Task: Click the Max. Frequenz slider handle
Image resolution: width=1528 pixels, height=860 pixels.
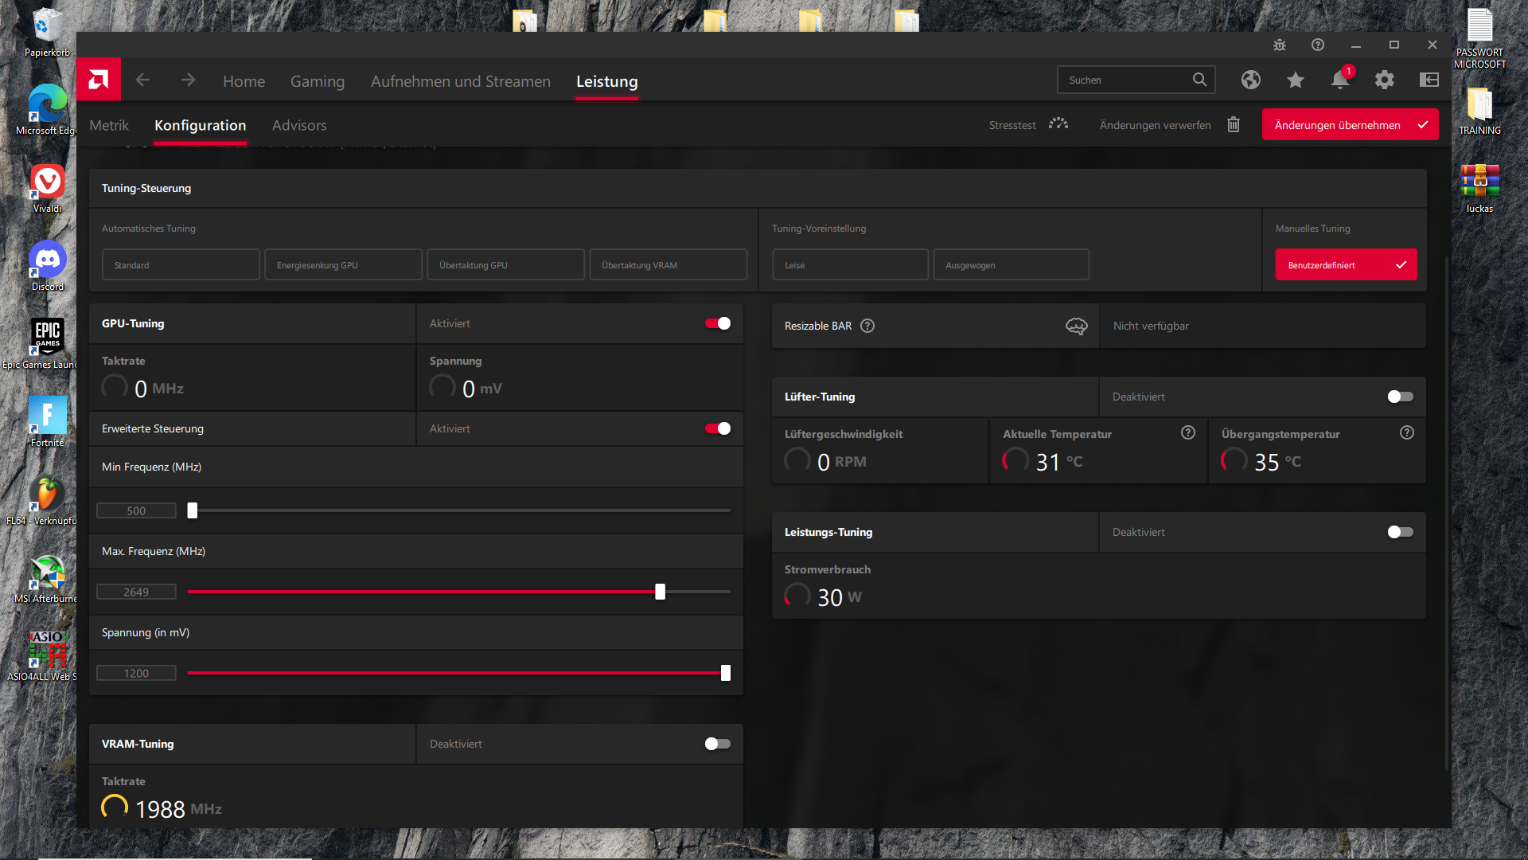Action: pos(660,592)
